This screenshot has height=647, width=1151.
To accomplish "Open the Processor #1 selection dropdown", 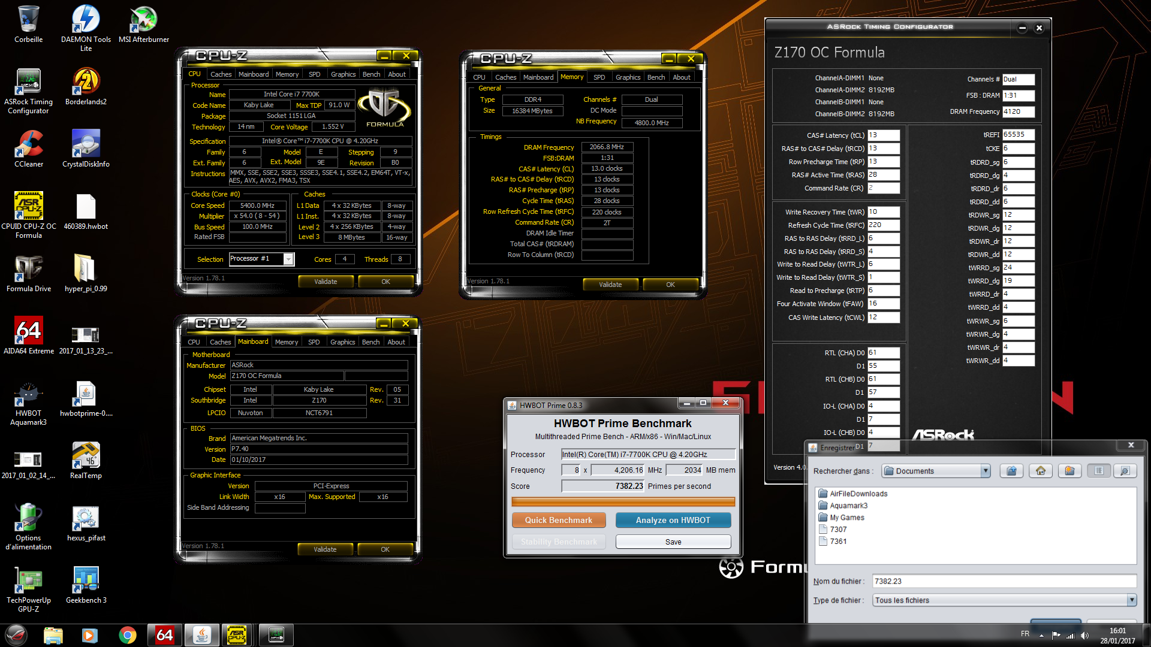I will coord(288,259).
